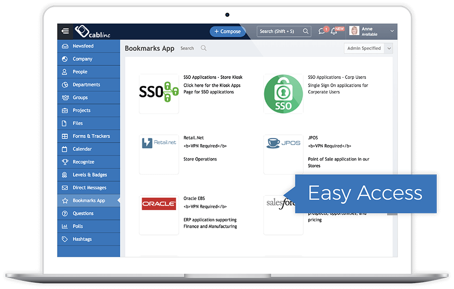Open Newsfeed inbox icon

pos(65,46)
